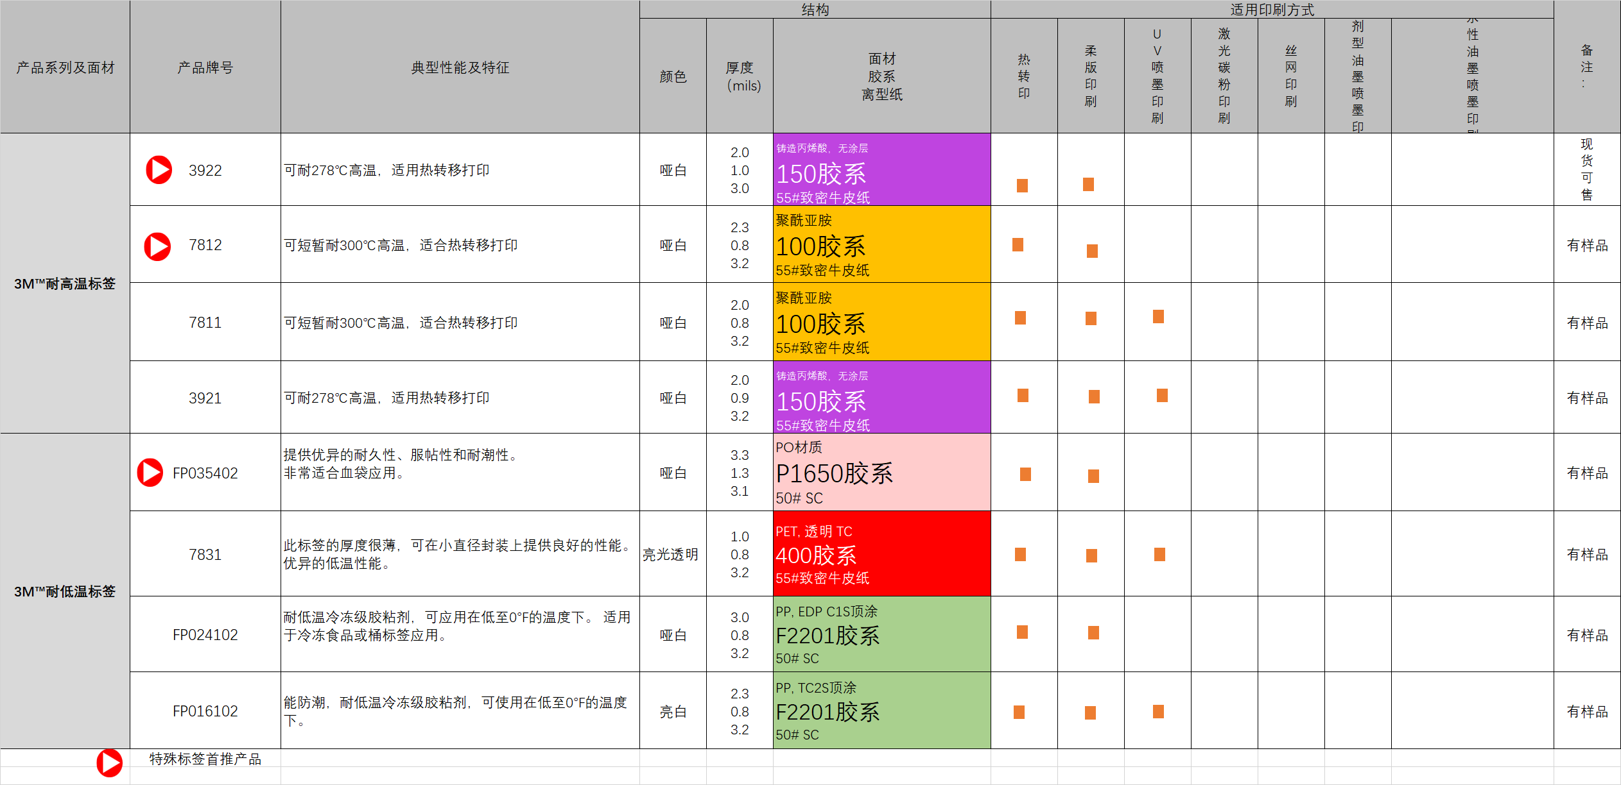
Task: Click the orange 热转印 marker in row FP016102
Action: (1019, 712)
